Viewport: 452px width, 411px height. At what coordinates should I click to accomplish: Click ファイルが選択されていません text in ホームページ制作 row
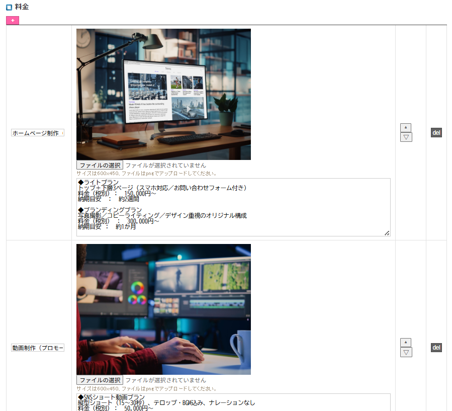click(165, 165)
